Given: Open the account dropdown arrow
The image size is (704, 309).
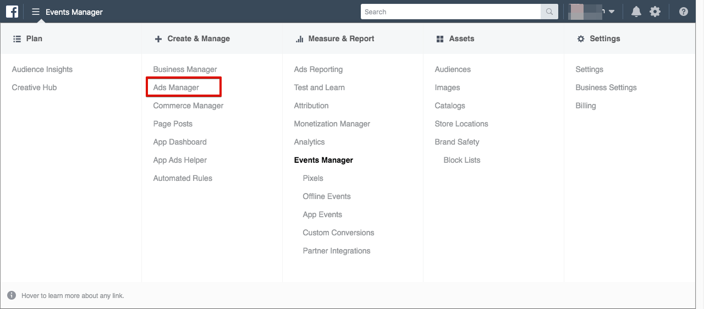Looking at the screenshot, I should 612,12.
